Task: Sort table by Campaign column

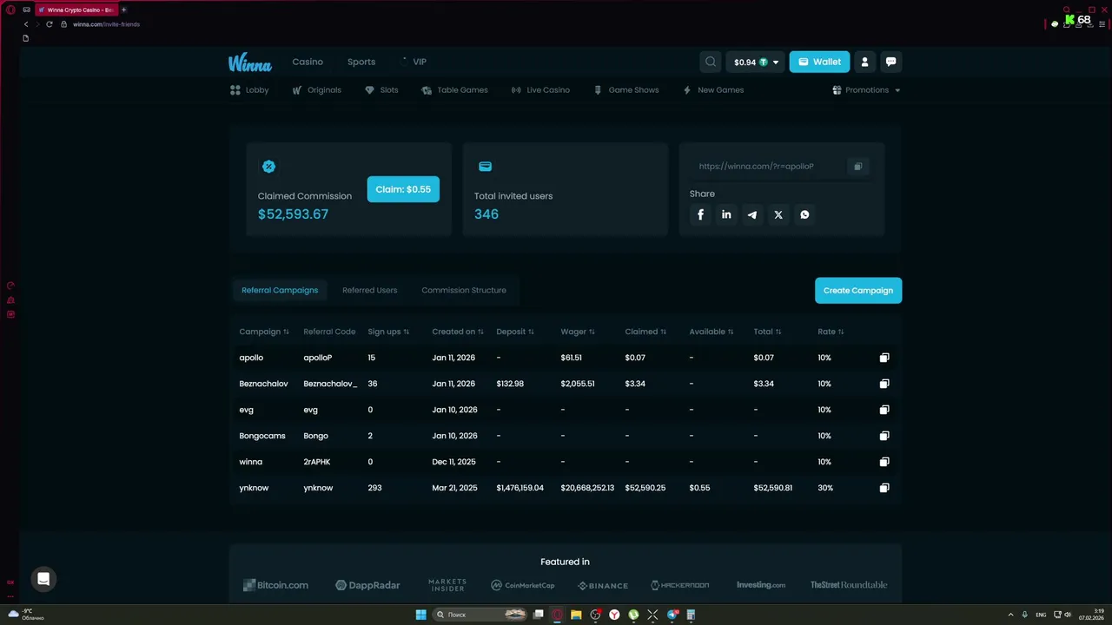Action: point(264,332)
